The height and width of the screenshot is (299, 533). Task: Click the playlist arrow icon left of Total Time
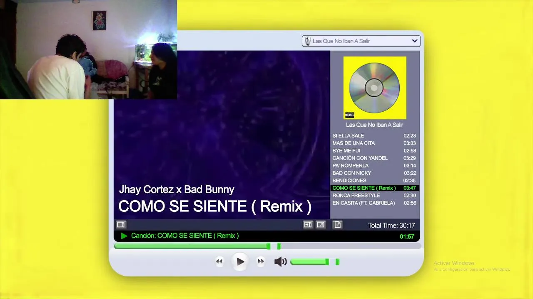308,225
